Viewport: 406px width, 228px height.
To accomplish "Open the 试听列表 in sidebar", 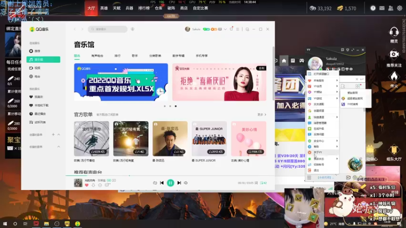I will (x=43, y=122).
